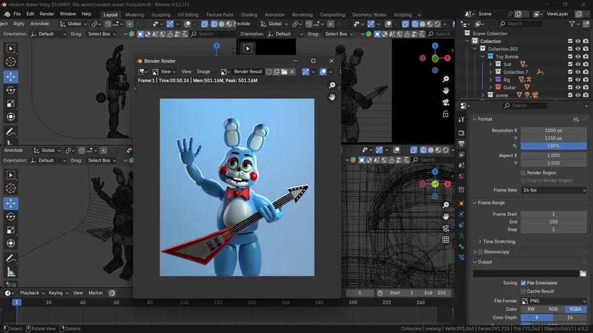The image size is (593, 333).
Task: Select the Move tool in top-left viewport
Action: 11,76
